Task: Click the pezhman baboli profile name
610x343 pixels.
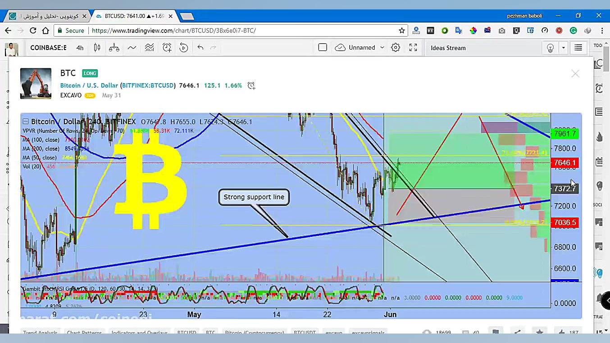Action: (524, 16)
